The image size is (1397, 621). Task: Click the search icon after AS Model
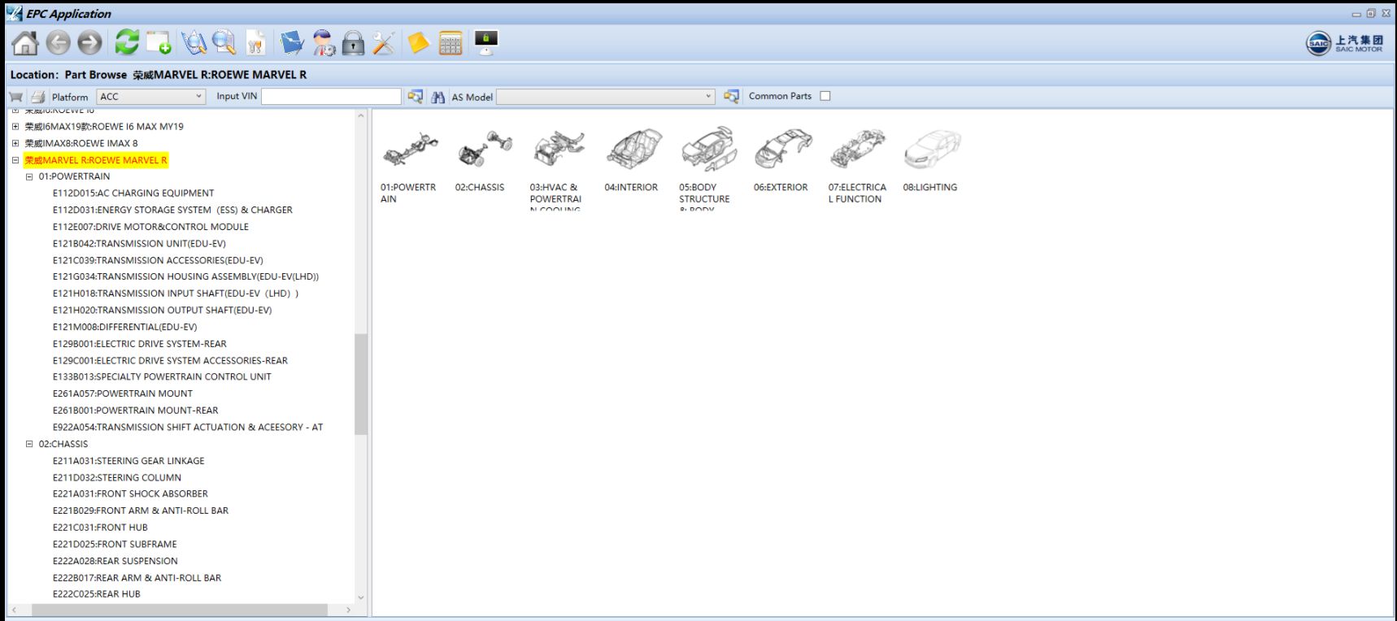click(731, 97)
